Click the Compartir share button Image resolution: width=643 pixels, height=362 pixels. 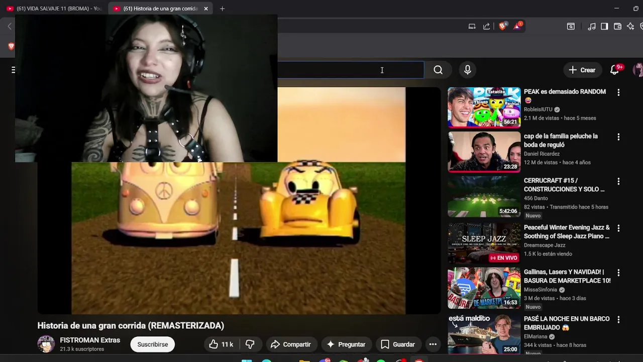tap(291, 344)
